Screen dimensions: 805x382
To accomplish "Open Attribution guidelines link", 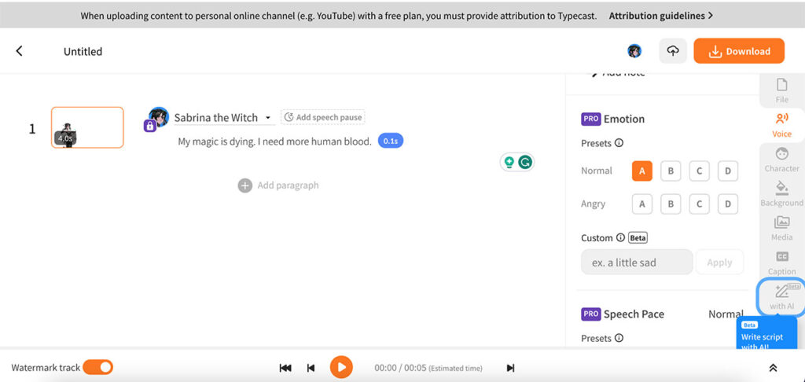I will pyautogui.click(x=660, y=16).
